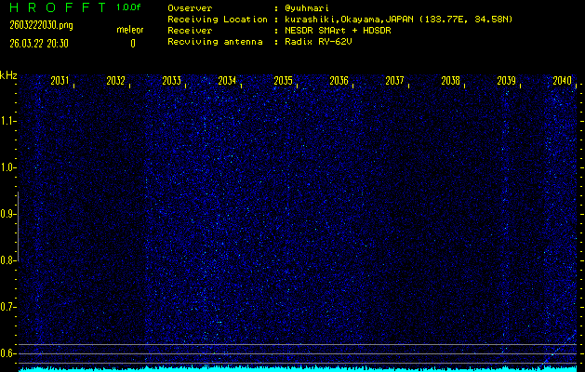Click the 2039 time marker

pos(507,81)
